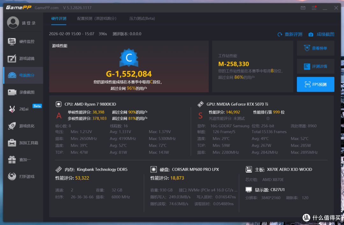The image size is (344, 225).
Task: Click the GPU score 146,992
Action: click(x=233, y=112)
